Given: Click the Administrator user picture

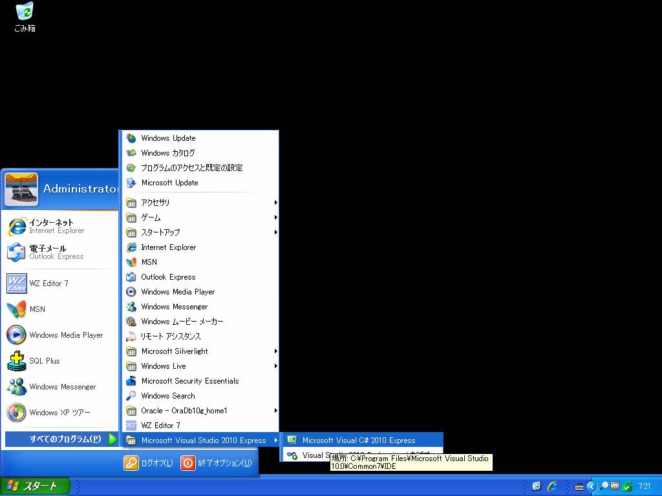Looking at the screenshot, I should pos(21,189).
